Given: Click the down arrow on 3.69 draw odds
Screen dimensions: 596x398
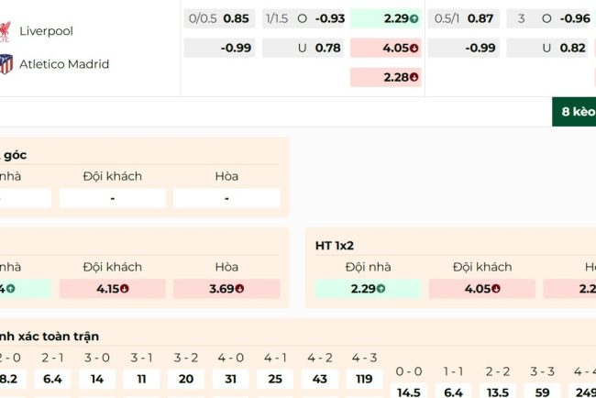Looking at the screenshot, I should coord(238,289).
